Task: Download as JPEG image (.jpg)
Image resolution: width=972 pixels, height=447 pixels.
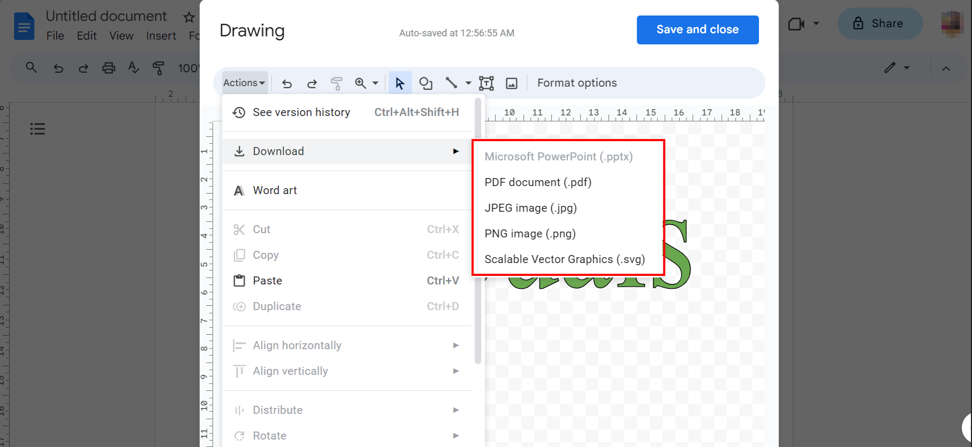Action: [x=530, y=208]
